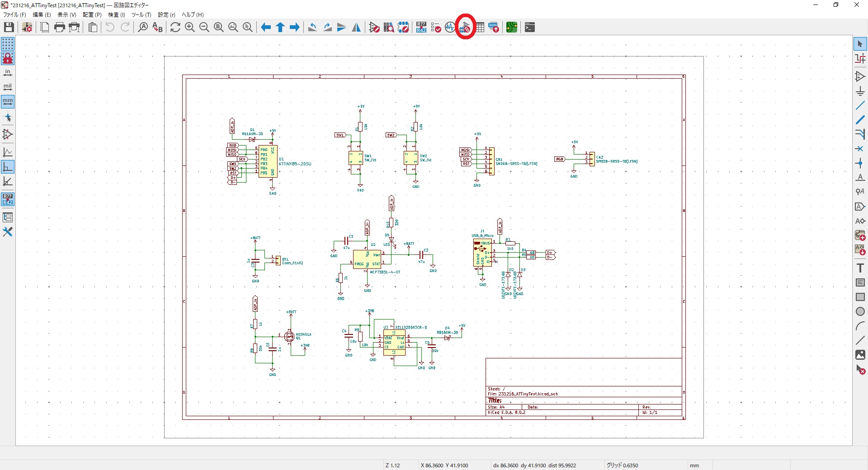Screen dimensions: 868x470
Task: Select the add junction tool
Action: point(860,163)
